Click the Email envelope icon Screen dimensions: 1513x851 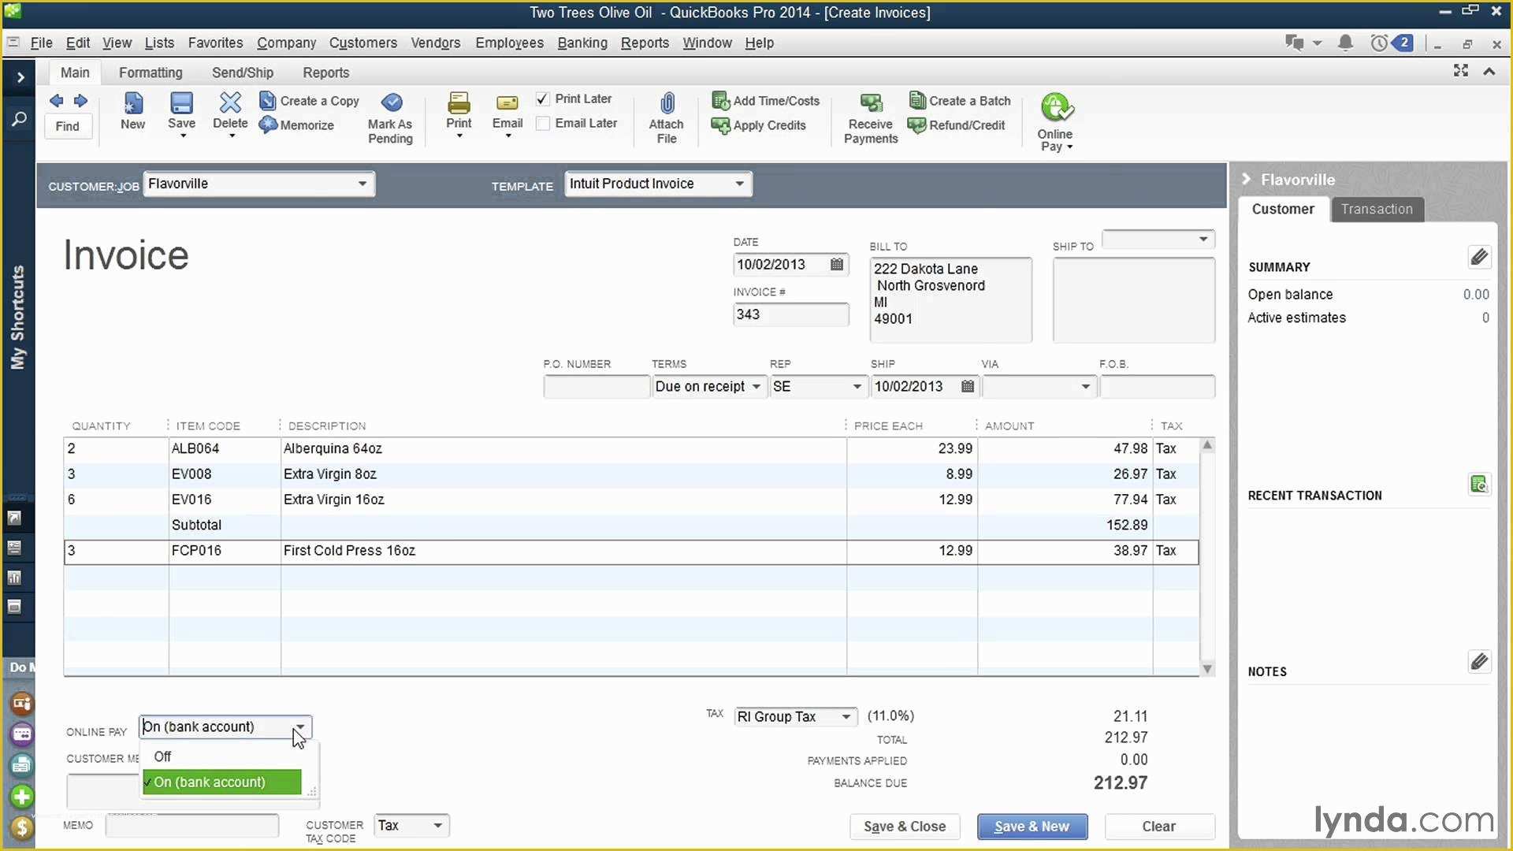coord(507,103)
